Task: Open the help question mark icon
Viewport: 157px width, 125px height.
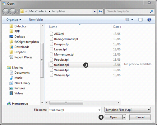Action: tap(149, 19)
